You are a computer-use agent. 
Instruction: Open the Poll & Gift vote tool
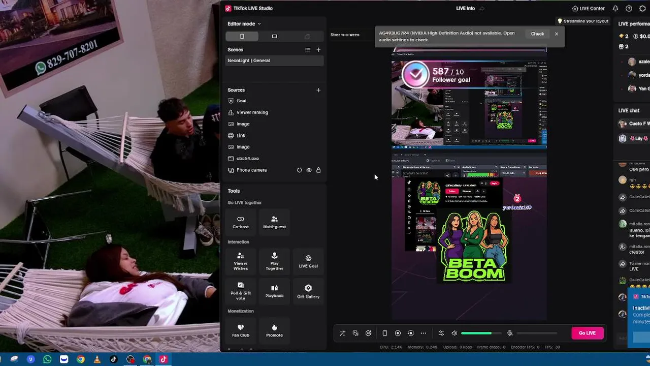[241, 291]
